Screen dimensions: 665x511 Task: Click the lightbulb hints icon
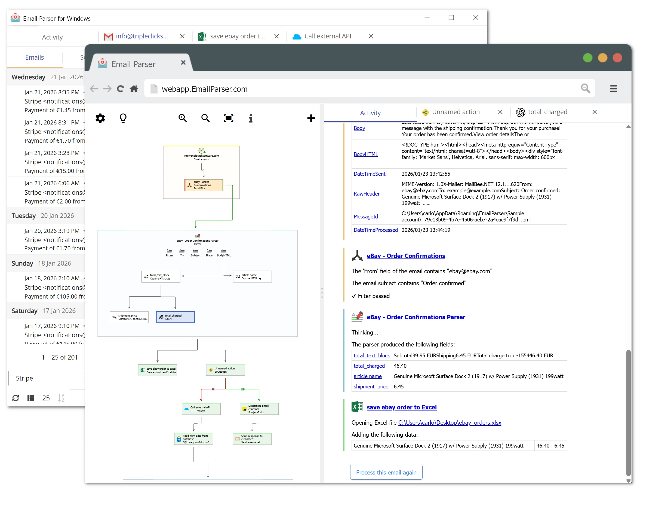123,118
